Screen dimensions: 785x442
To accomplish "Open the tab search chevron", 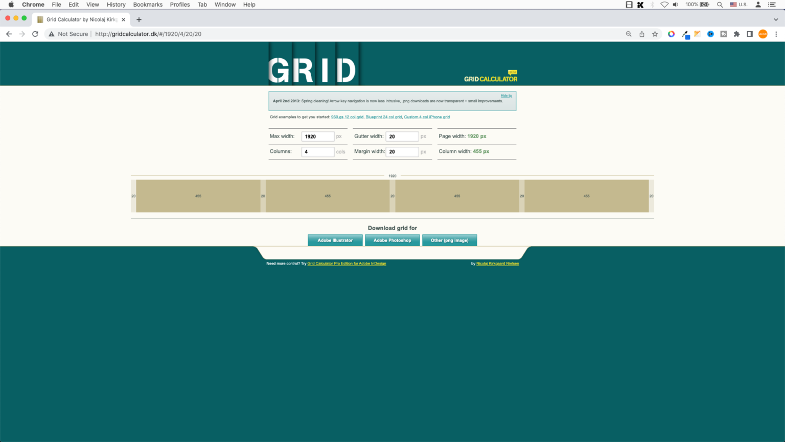I will (776, 19).
